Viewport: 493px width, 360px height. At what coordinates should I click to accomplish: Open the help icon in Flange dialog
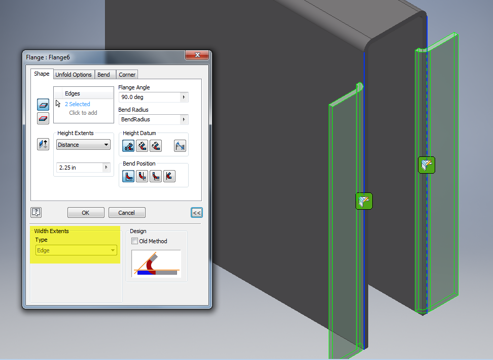pyautogui.click(x=36, y=212)
